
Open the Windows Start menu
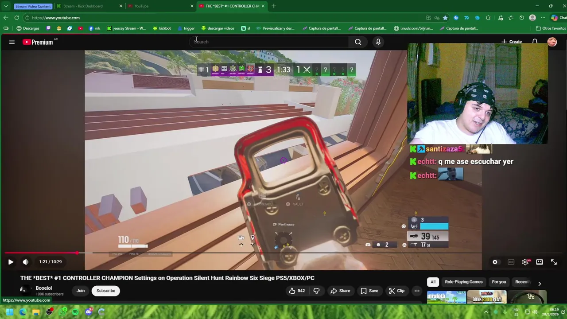click(9, 312)
